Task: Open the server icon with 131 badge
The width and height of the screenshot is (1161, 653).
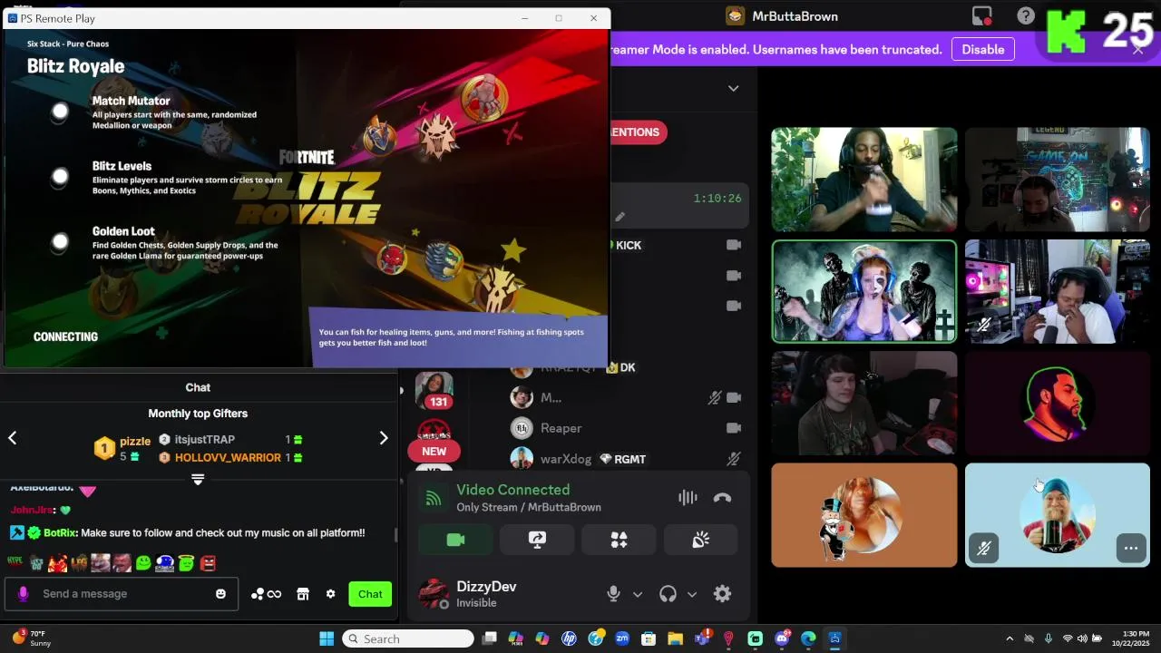Action: (x=434, y=391)
